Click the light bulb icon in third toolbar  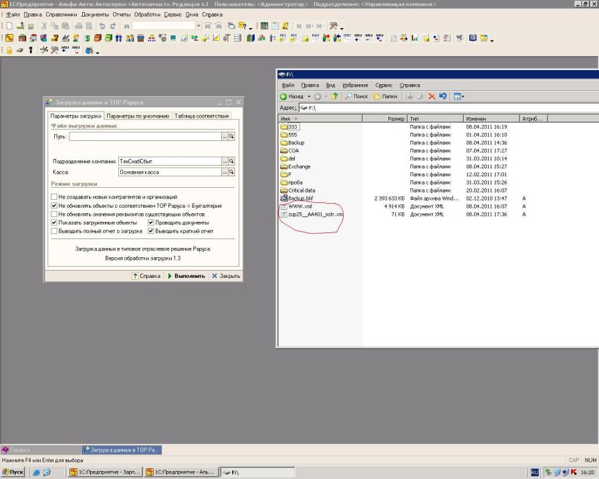click(9, 50)
